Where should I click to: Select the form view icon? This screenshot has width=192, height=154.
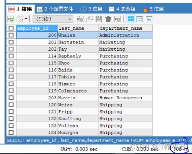pyautogui.click(x=140, y=19)
